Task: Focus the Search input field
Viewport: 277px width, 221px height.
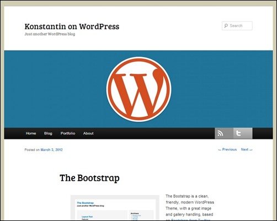Action: click(237, 26)
